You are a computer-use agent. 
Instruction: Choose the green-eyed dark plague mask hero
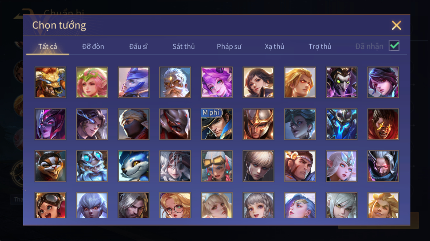[x=341, y=82]
